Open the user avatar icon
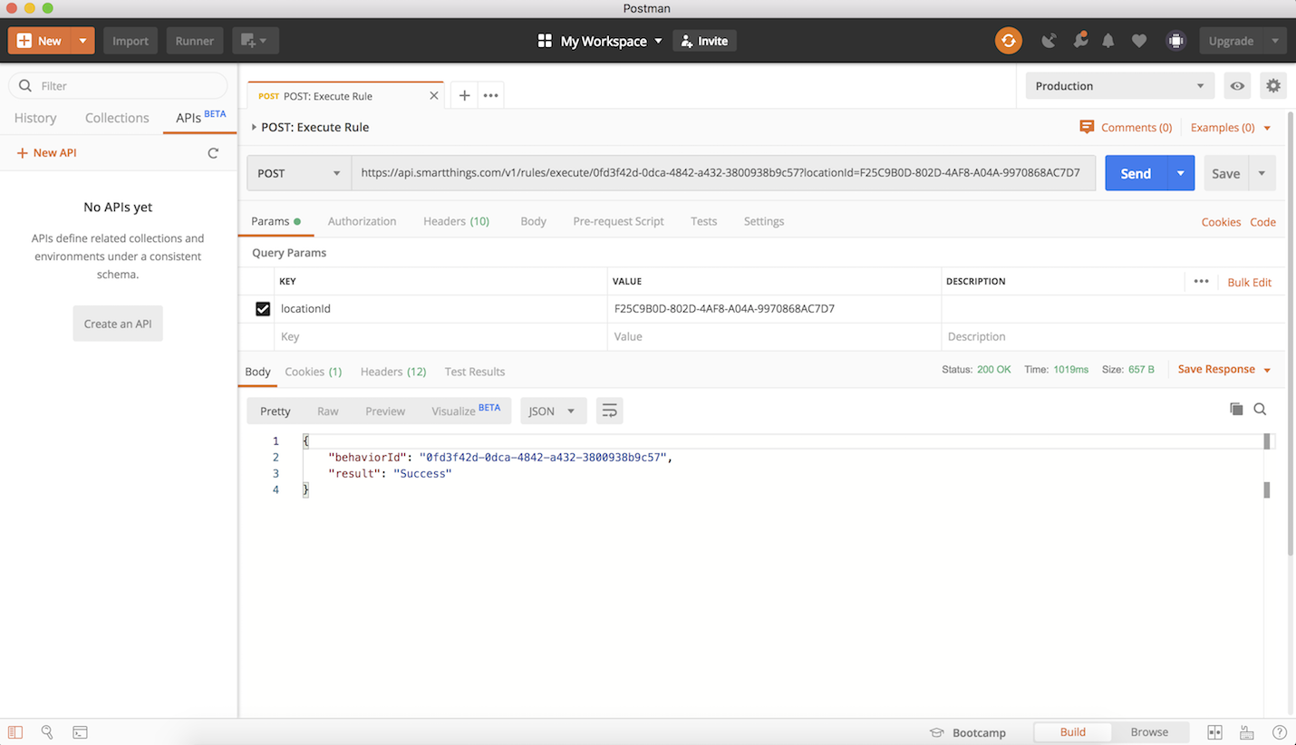This screenshot has height=745, width=1296. pos(1175,41)
